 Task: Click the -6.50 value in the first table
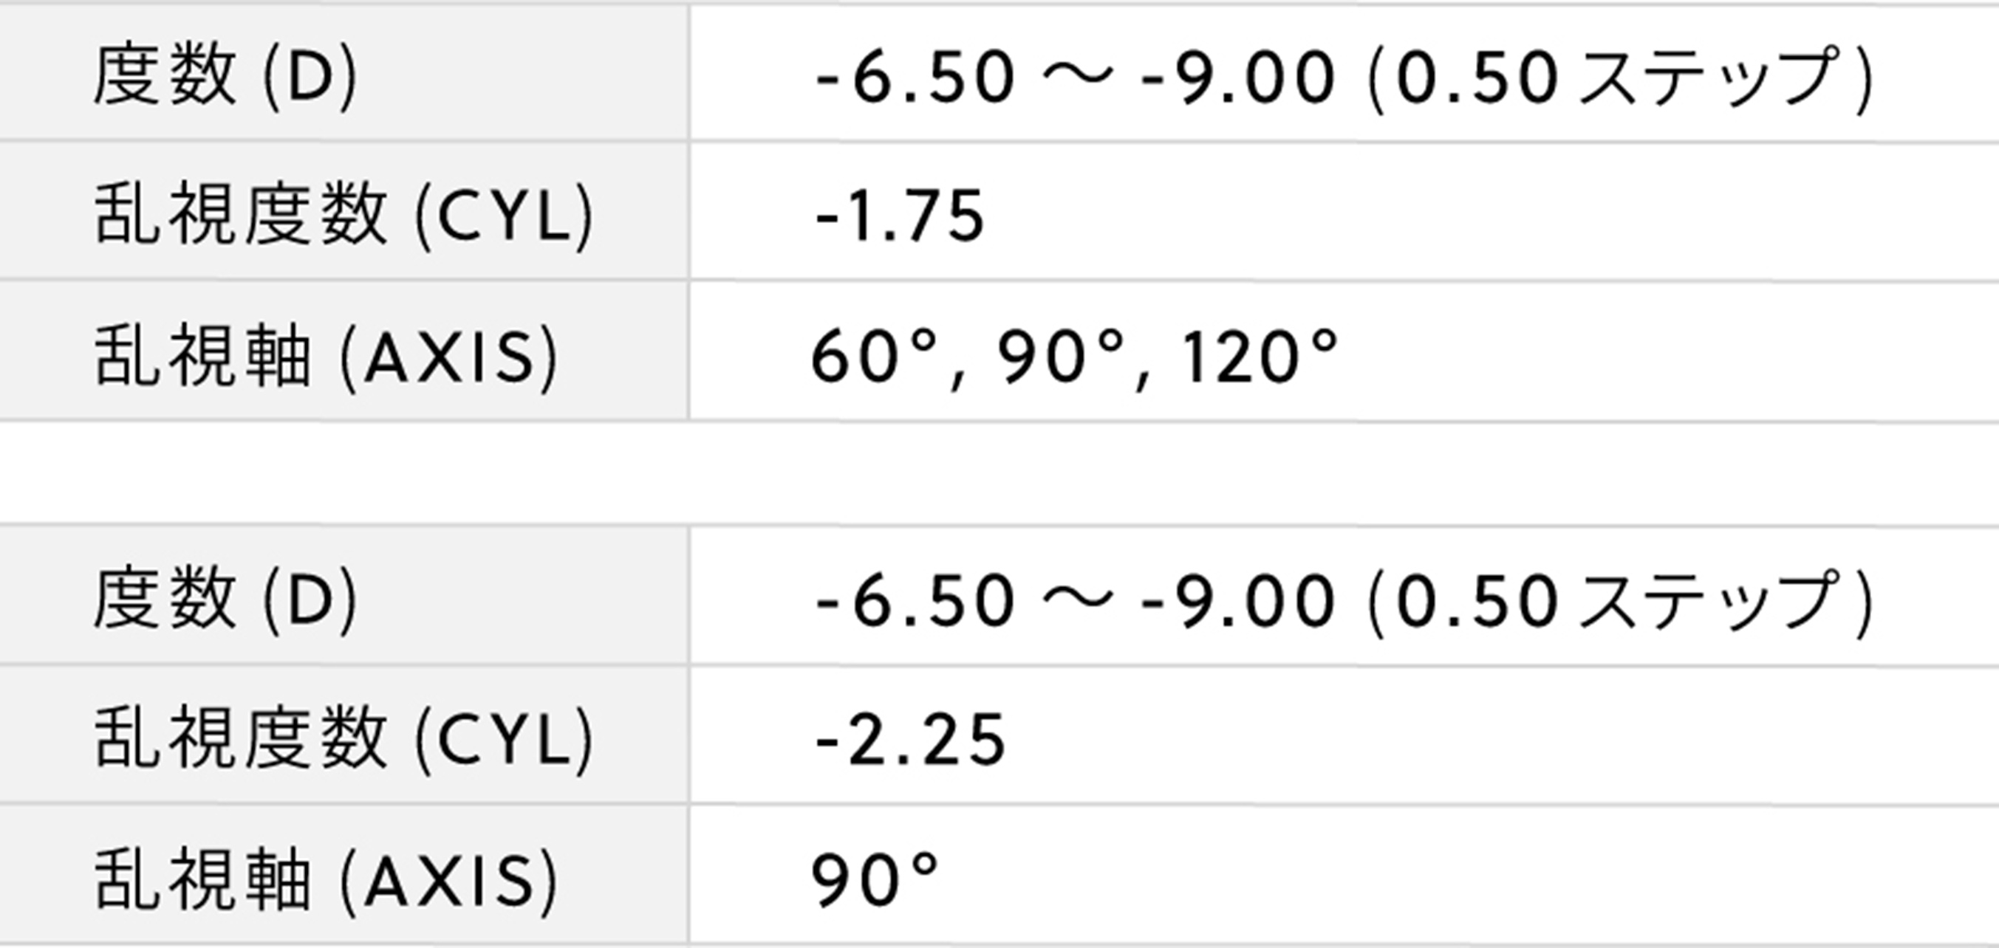click(915, 76)
